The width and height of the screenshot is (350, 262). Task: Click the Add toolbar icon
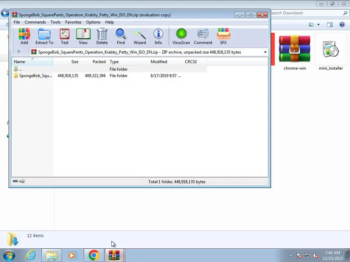[x=24, y=36]
